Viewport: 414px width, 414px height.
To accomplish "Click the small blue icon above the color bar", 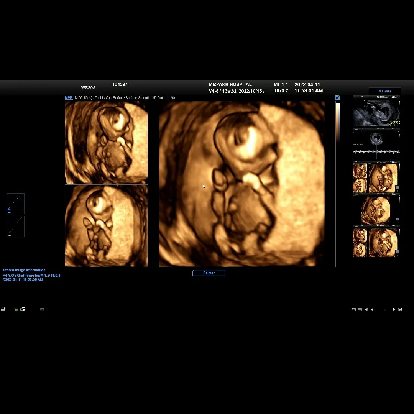I will point(337,98).
